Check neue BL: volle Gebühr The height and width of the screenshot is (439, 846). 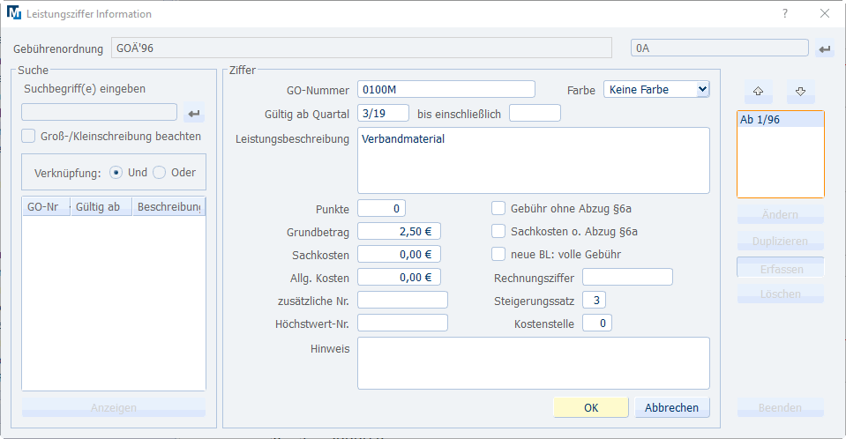[x=498, y=254]
